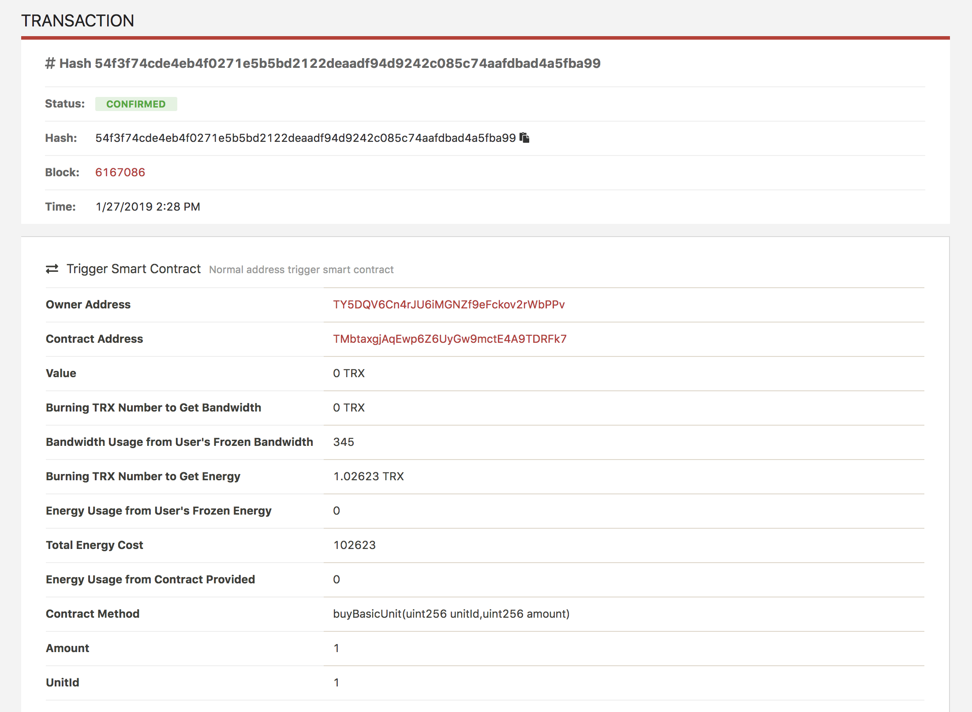This screenshot has height=712, width=972.
Task: Click 'Normal address trigger smart contract' subtitle
Action: [x=301, y=270]
